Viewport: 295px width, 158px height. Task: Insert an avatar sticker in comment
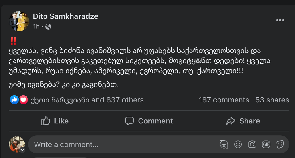224,144
